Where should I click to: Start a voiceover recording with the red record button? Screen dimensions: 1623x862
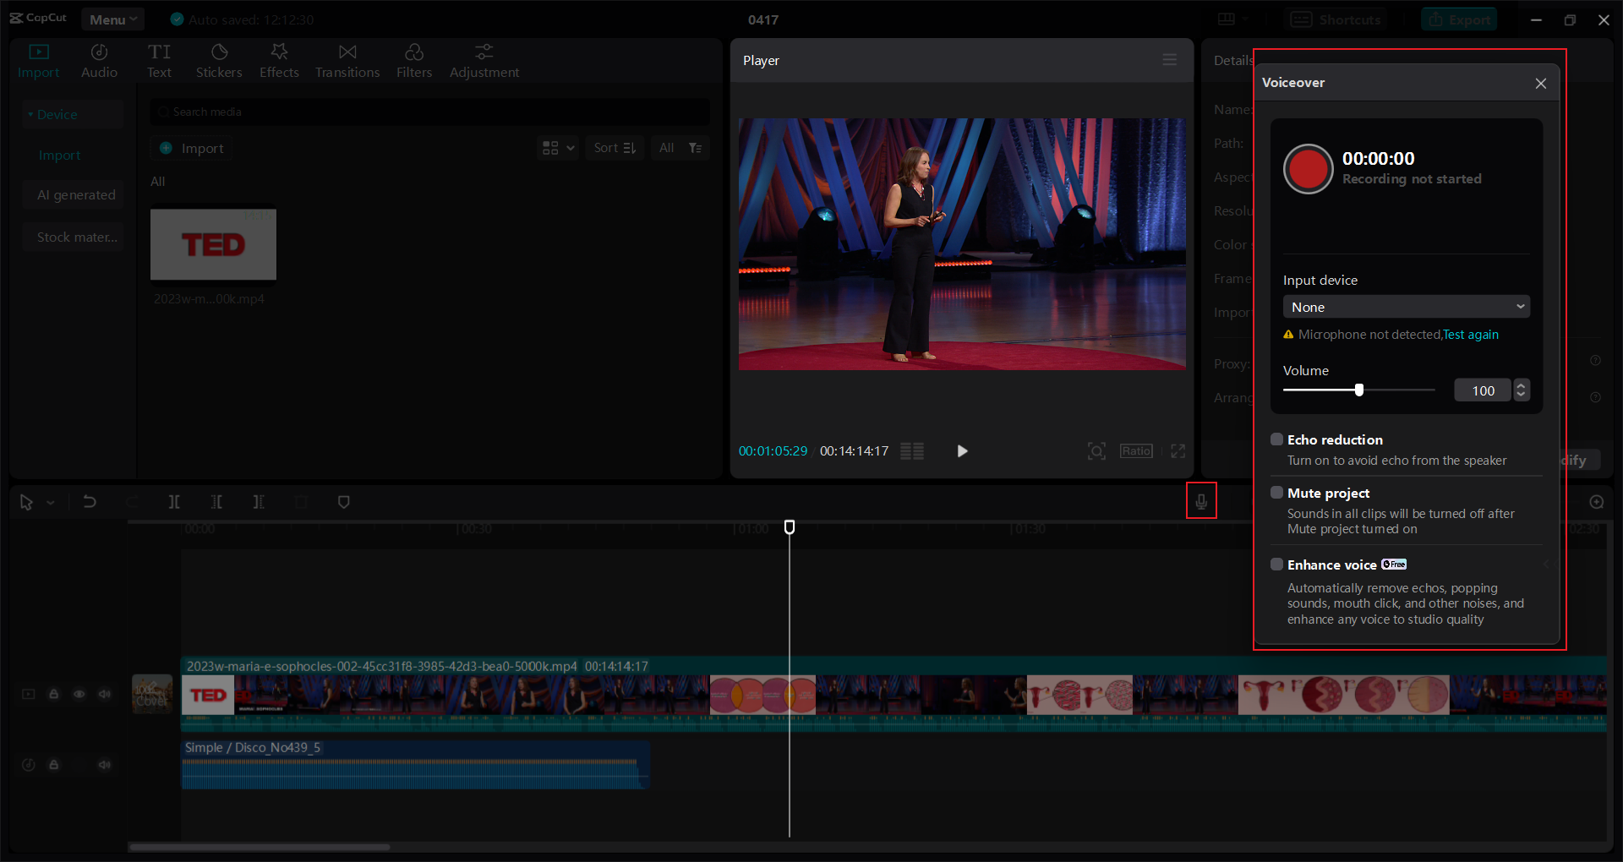click(x=1307, y=168)
